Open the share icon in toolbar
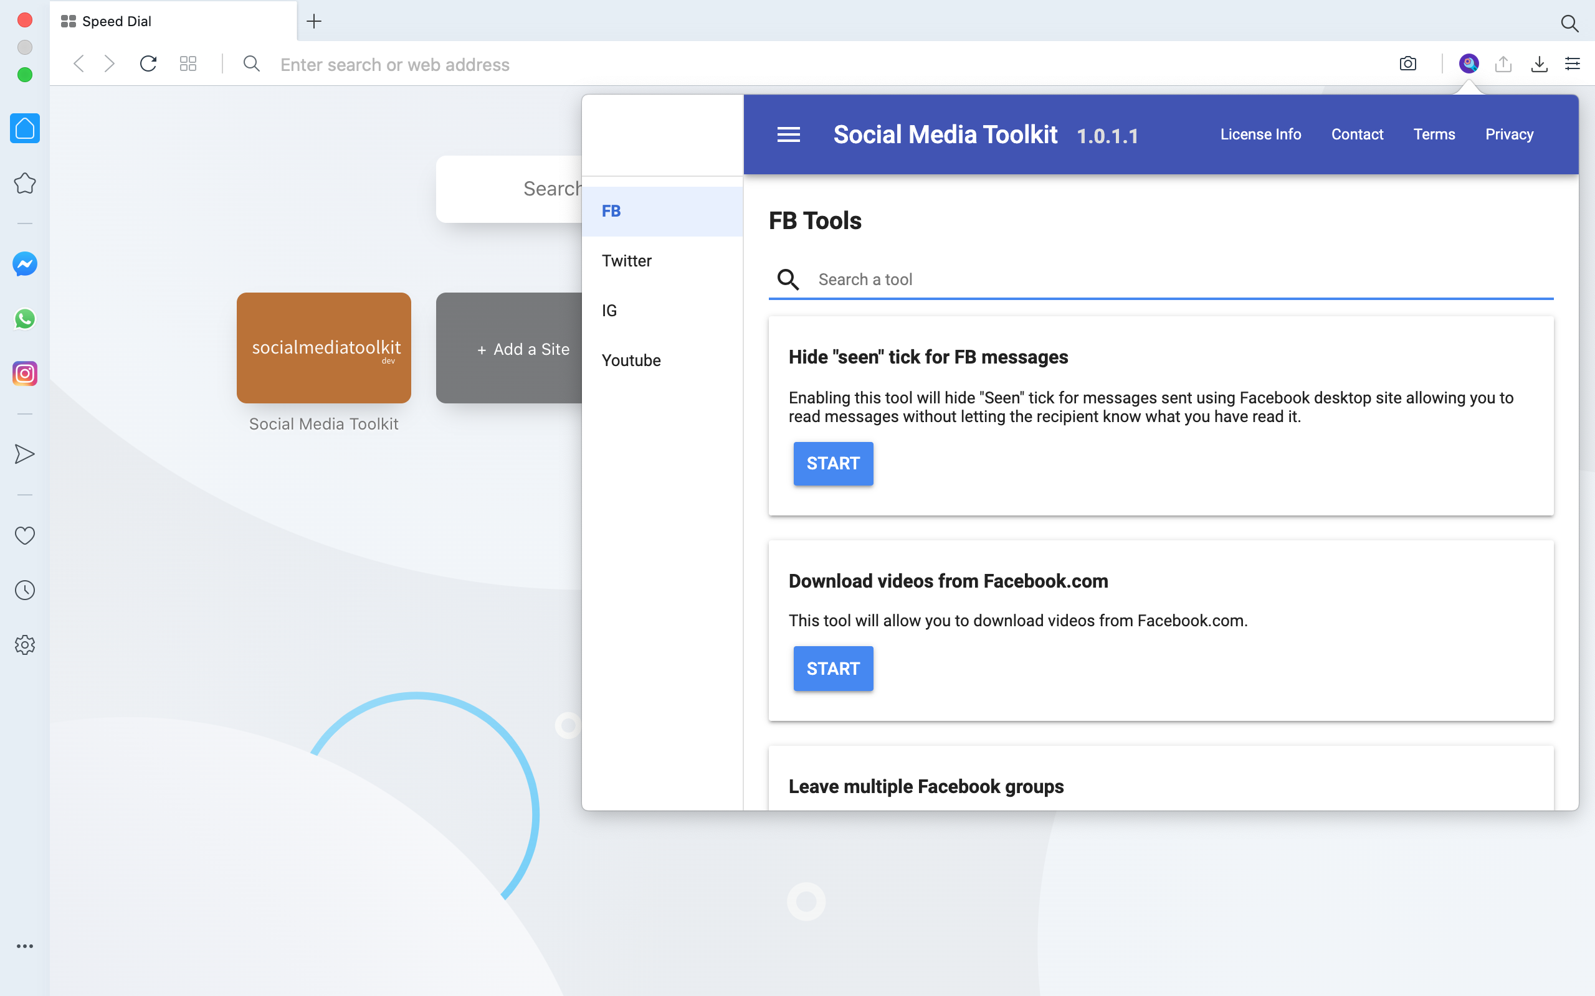The height and width of the screenshot is (996, 1595). coord(1503,64)
